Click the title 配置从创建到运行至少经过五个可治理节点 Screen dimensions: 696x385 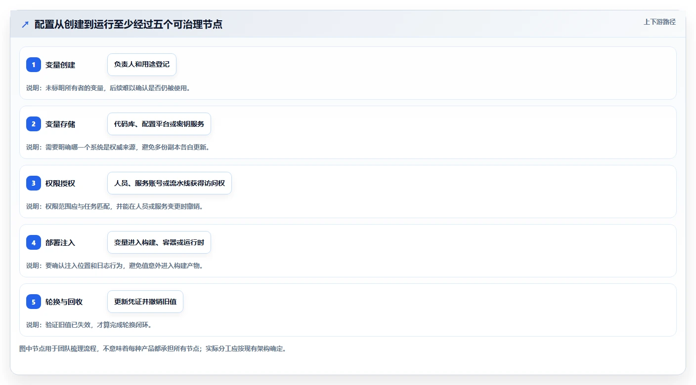[129, 24]
